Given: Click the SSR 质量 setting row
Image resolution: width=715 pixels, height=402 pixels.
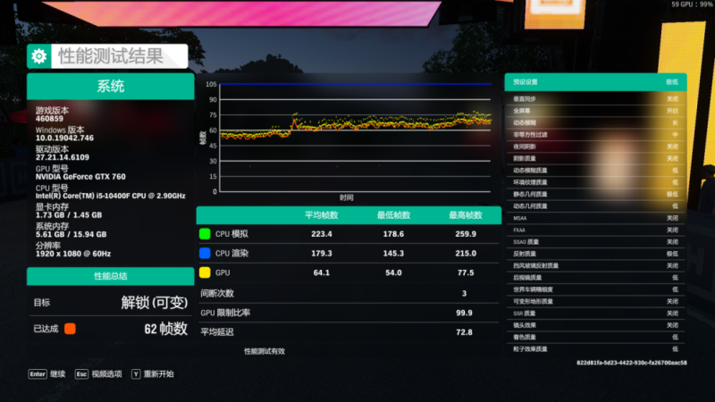Looking at the screenshot, I should click(595, 314).
